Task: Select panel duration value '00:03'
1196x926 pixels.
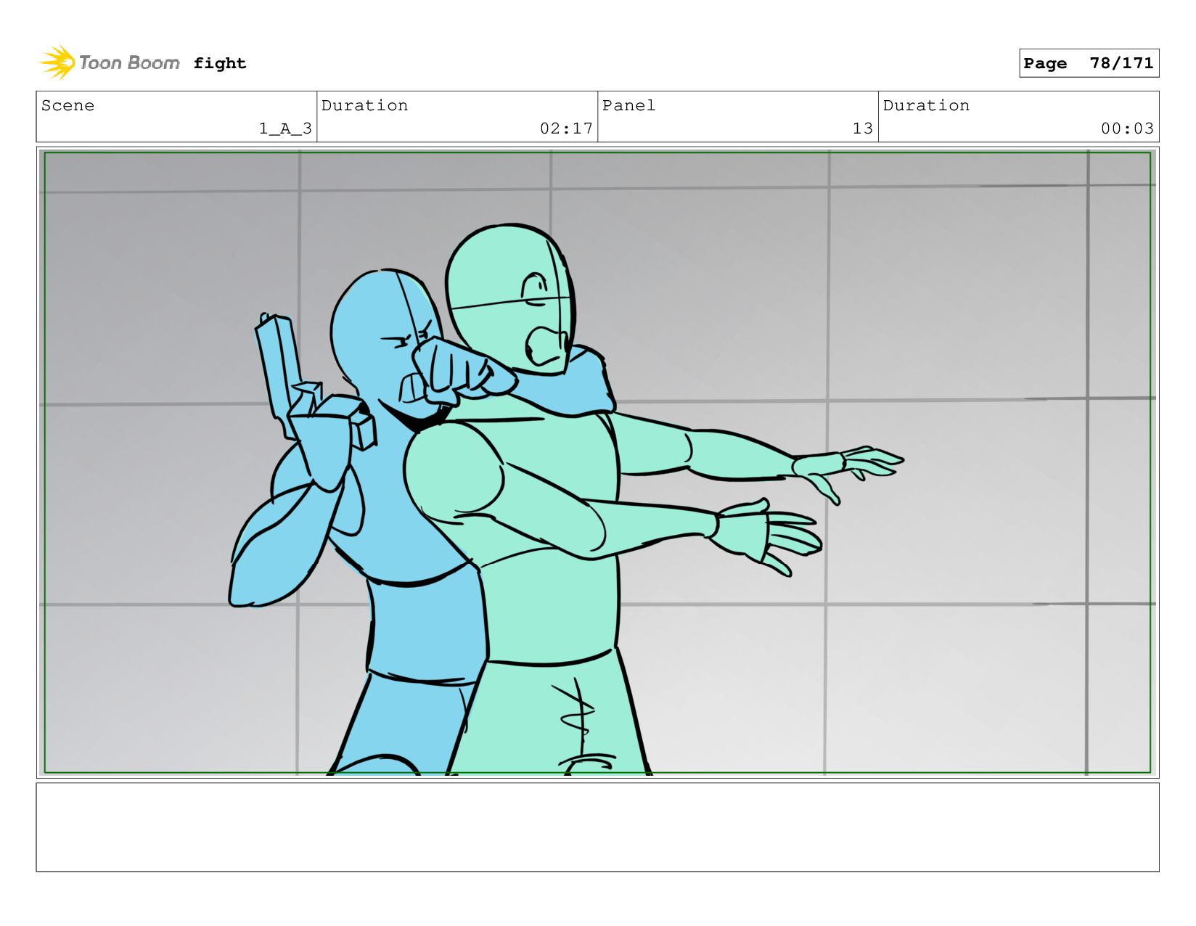Action: [x=1127, y=128]
